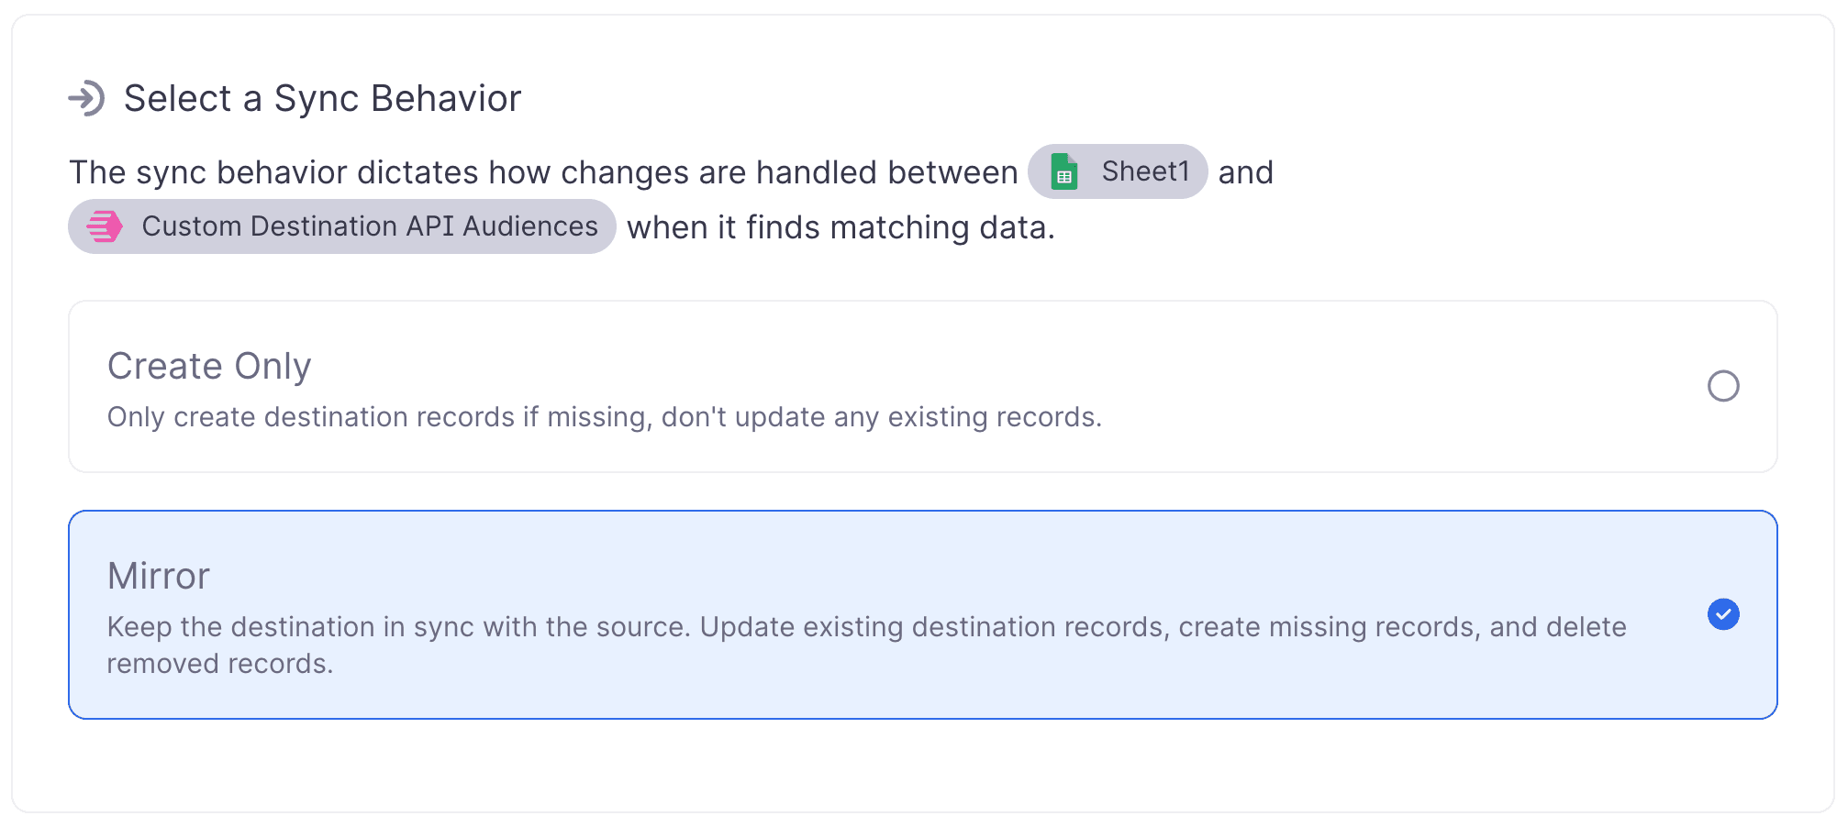The image size is (1848, 827).
Task: Click the Select a Sync Behavior heading
Action: [x=323, y=97]
